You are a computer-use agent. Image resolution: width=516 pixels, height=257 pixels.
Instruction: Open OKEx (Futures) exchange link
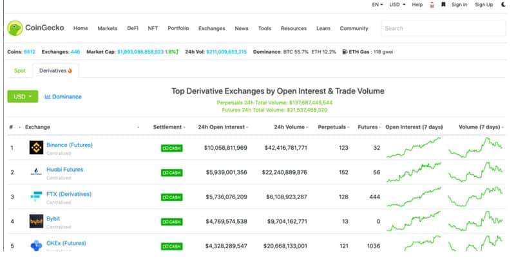(66, 244)
